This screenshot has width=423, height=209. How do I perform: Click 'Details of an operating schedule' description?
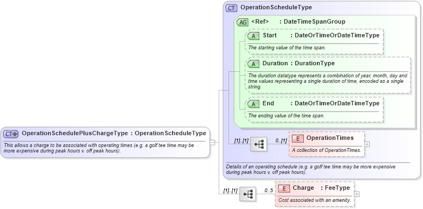click(x=311, y=170)
